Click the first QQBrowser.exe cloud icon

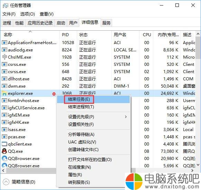point(4,159)
